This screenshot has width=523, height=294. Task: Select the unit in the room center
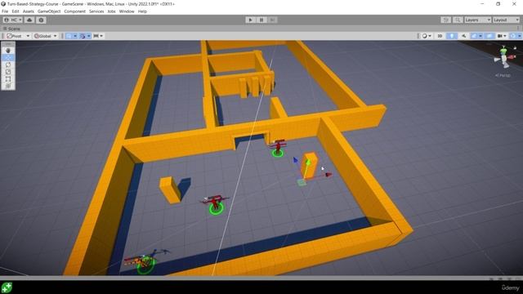[x=215, y=204]
